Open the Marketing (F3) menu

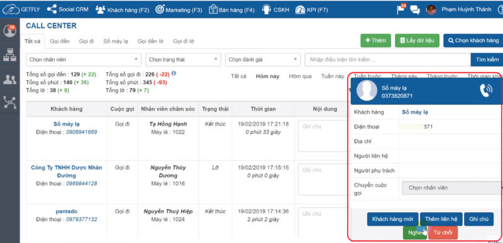pos(179,10)
